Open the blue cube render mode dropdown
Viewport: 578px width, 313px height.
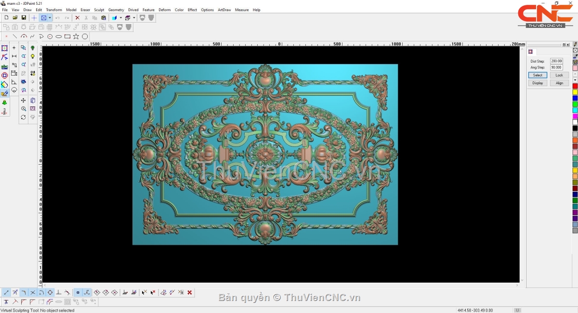pyautogui.click(x=120, y=18)
